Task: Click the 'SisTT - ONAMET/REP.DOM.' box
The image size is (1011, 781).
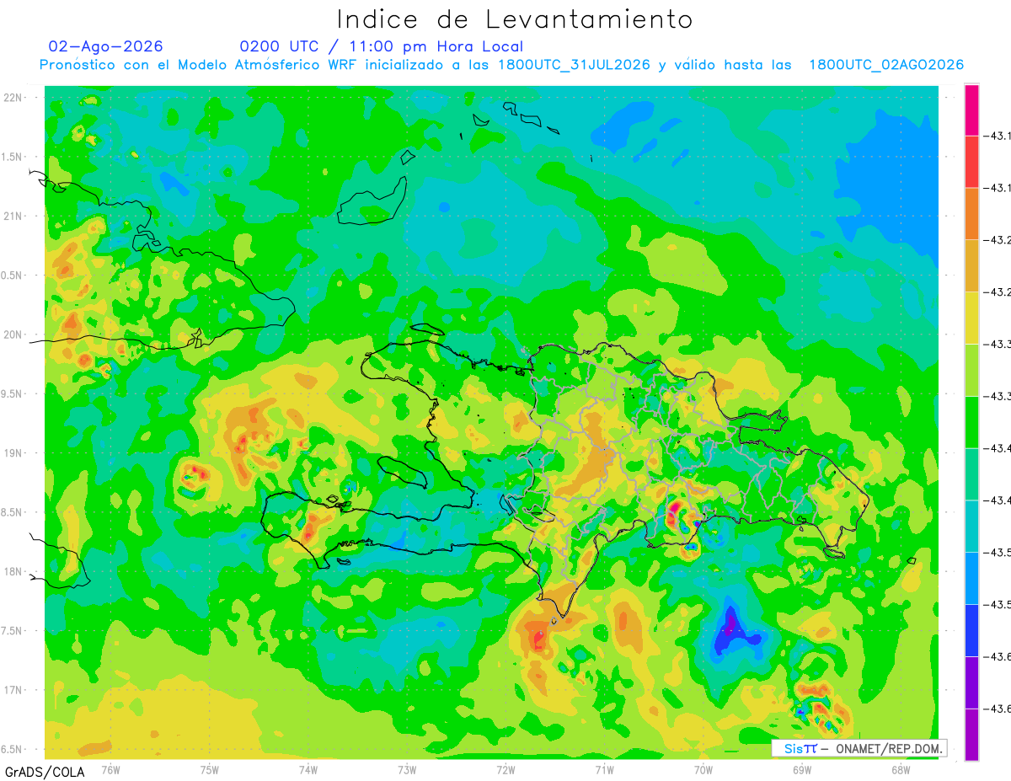Action: [x=859, y=747]
